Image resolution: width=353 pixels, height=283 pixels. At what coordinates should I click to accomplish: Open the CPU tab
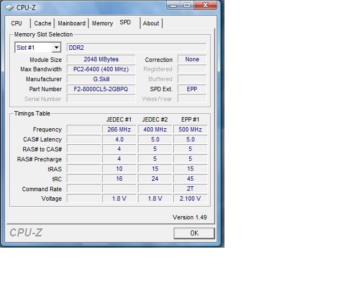(17, 23)
